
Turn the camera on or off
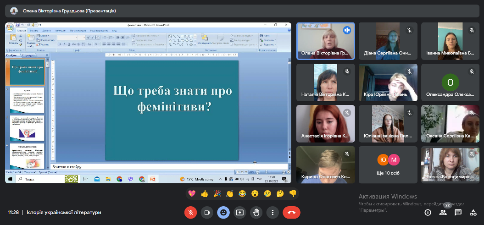tap(207, 212)
